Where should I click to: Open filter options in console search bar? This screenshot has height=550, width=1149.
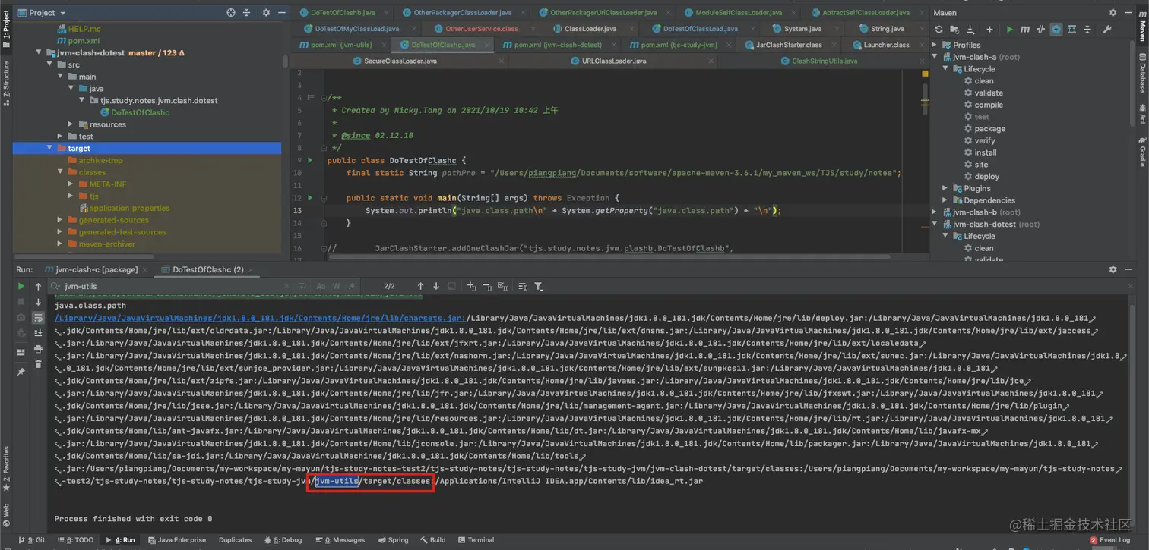[x=539, y=286]
